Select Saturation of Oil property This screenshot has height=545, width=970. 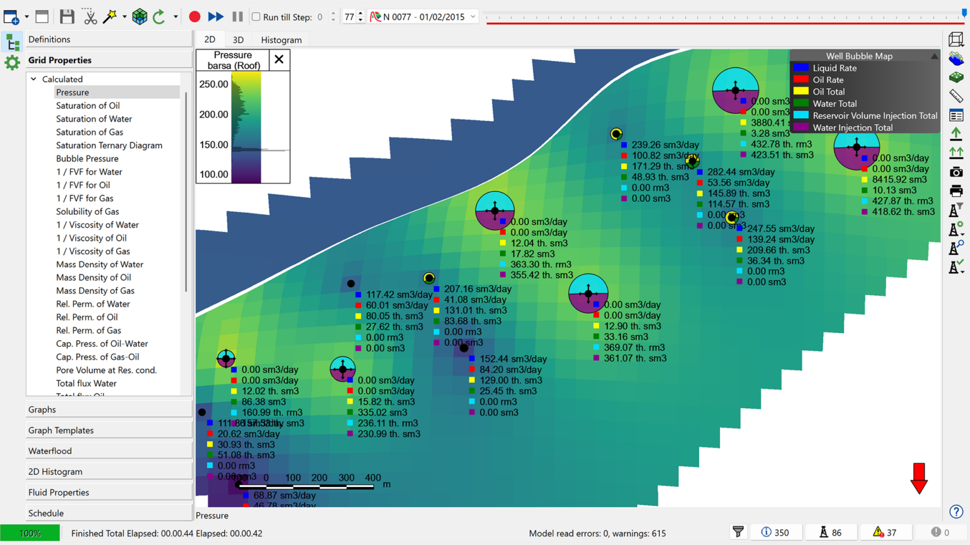(88, 106)
